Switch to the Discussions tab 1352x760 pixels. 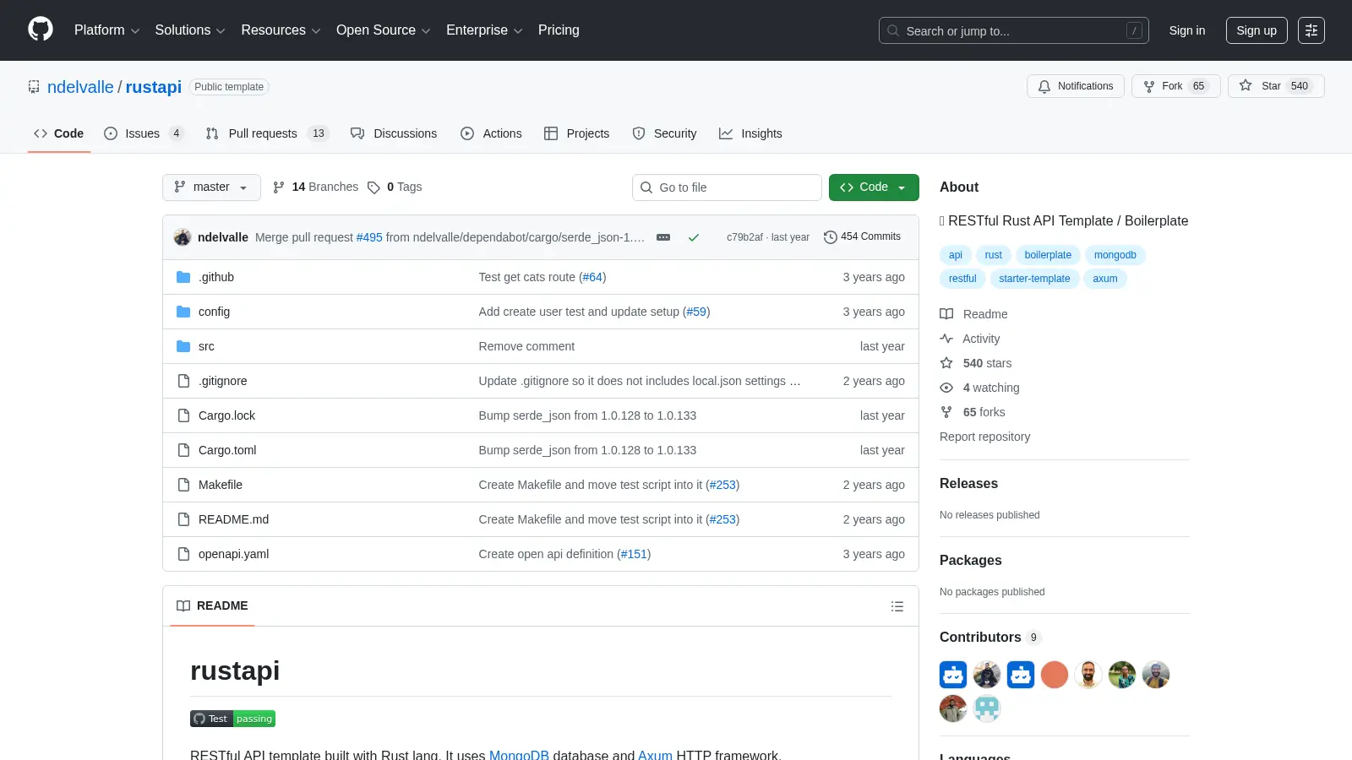(x=394, y=133)
